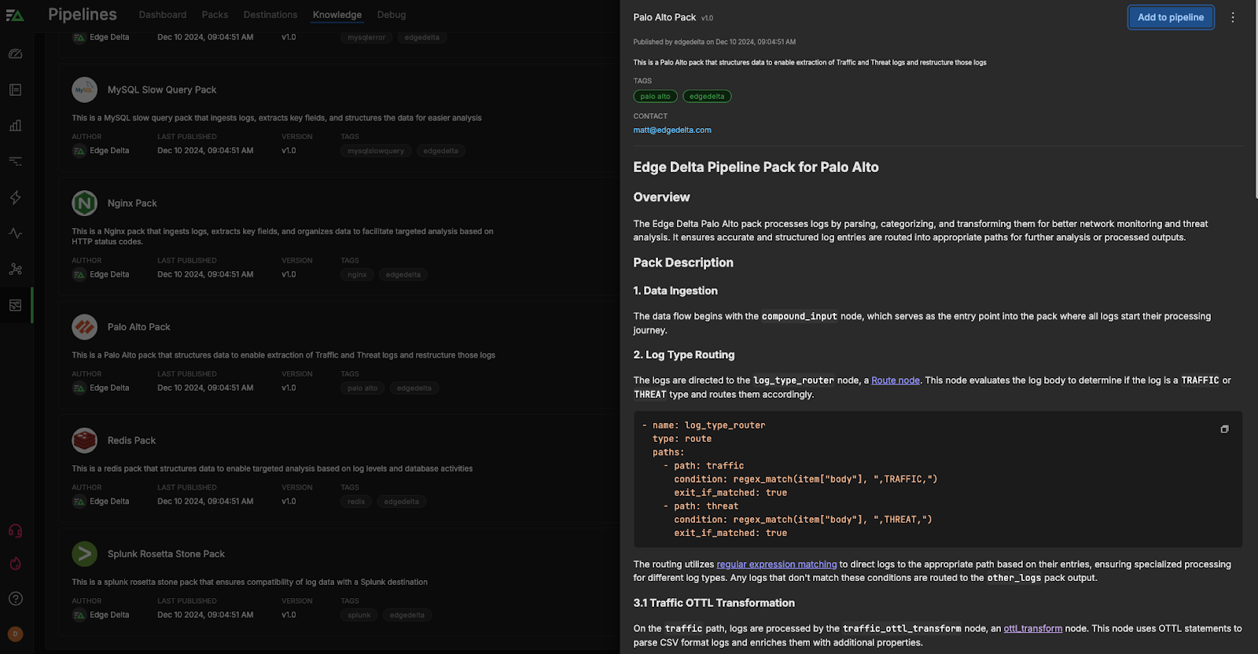Viewport: 1258px width, 654px height.
Task: Open the pulse waveform monitor sidebar icon
Action: coord(15,233)
